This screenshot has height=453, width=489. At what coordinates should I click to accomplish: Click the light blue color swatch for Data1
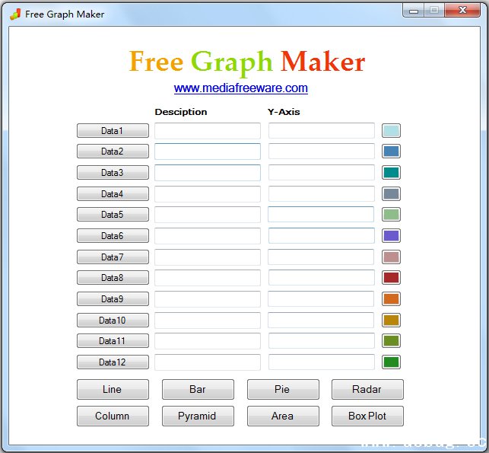(391, 131)
